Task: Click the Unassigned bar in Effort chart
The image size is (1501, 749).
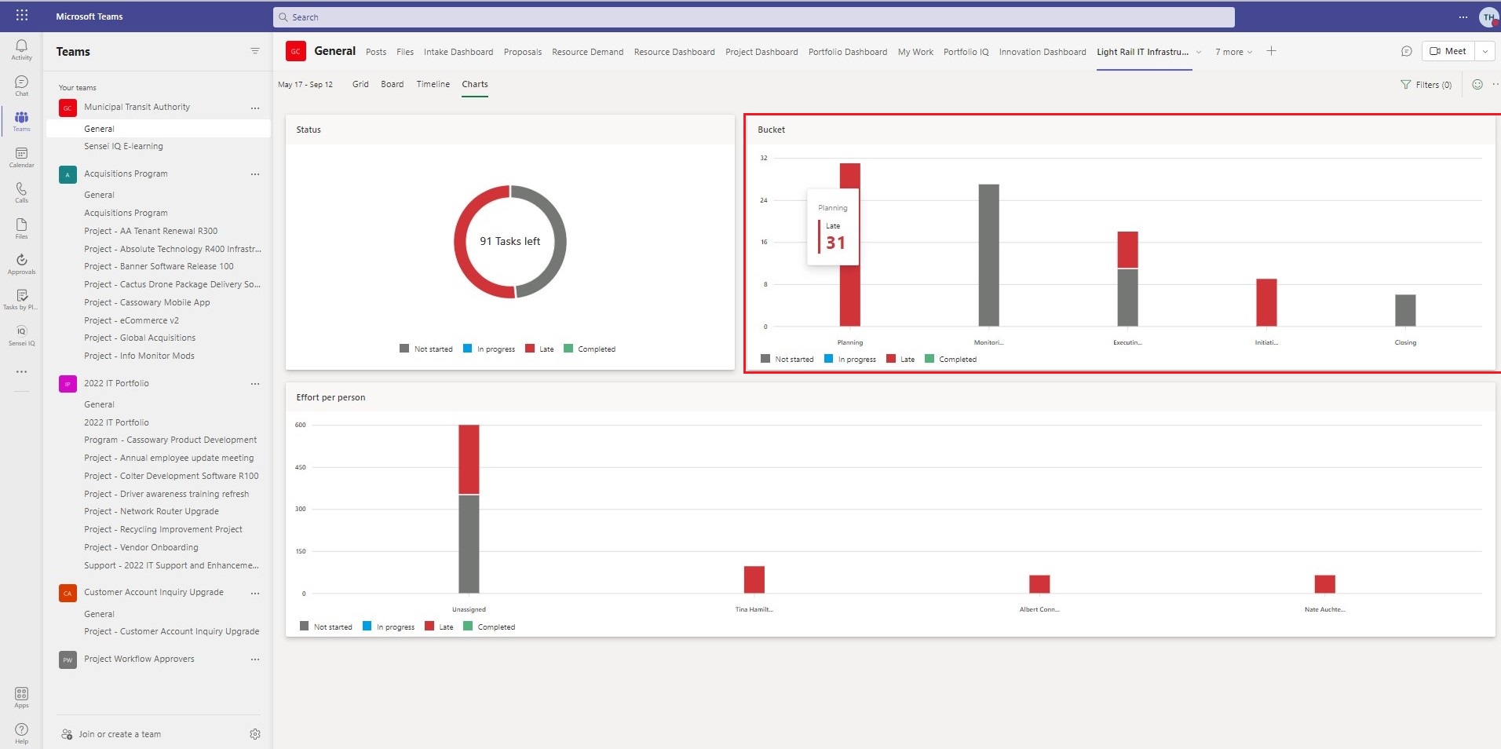Action: (x=469, y=509)
